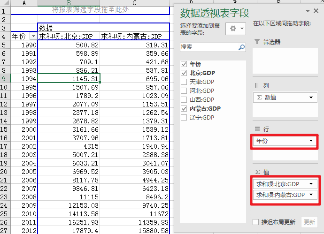Open the 数值 column field dropdown

tap(311, 98)
